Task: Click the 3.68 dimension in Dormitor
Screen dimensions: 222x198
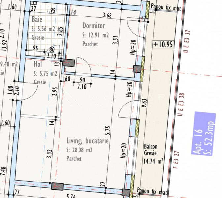Action: [107, 15]
